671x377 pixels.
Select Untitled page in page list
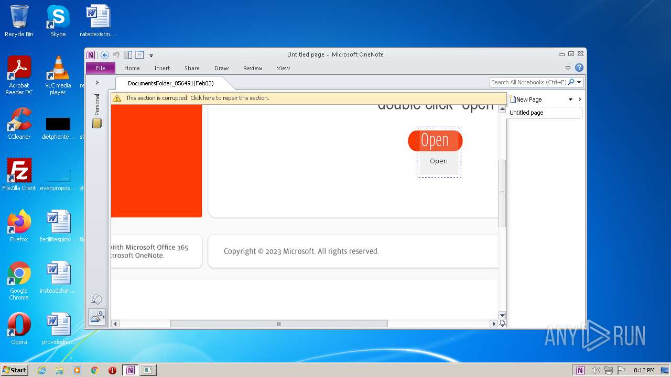pyautogui.click(x=545, y=113)
